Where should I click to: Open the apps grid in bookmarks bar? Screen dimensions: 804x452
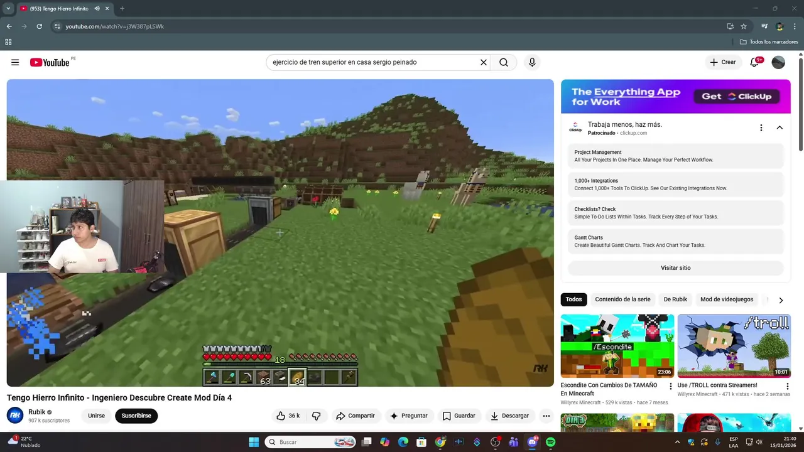[8, 42]
